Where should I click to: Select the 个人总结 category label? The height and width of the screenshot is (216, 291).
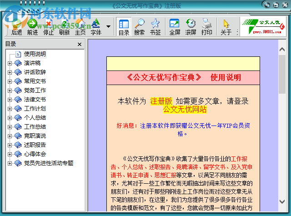(35, 118)
